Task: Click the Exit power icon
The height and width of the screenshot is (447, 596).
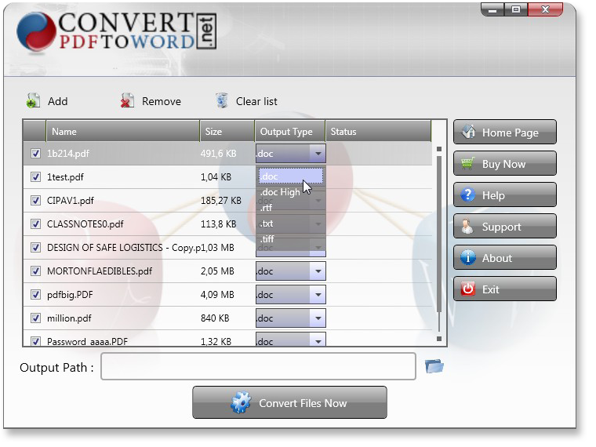Action: [x=467, y=289]
